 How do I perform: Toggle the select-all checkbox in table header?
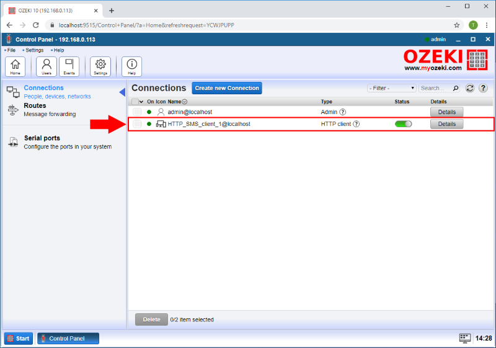(x=135, y=102)
